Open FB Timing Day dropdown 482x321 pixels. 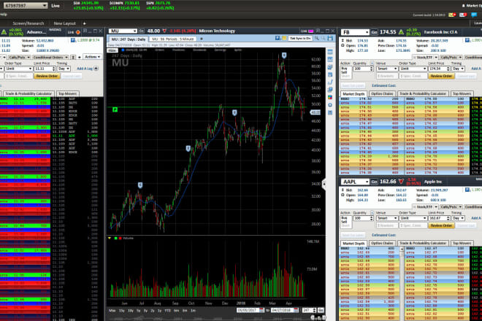458,69
